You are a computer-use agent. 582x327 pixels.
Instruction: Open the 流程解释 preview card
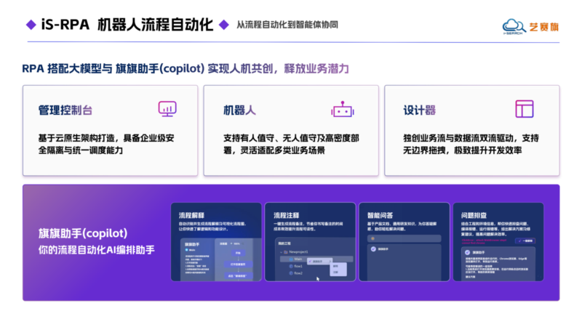pyautogui.click(x=216, y=242)
